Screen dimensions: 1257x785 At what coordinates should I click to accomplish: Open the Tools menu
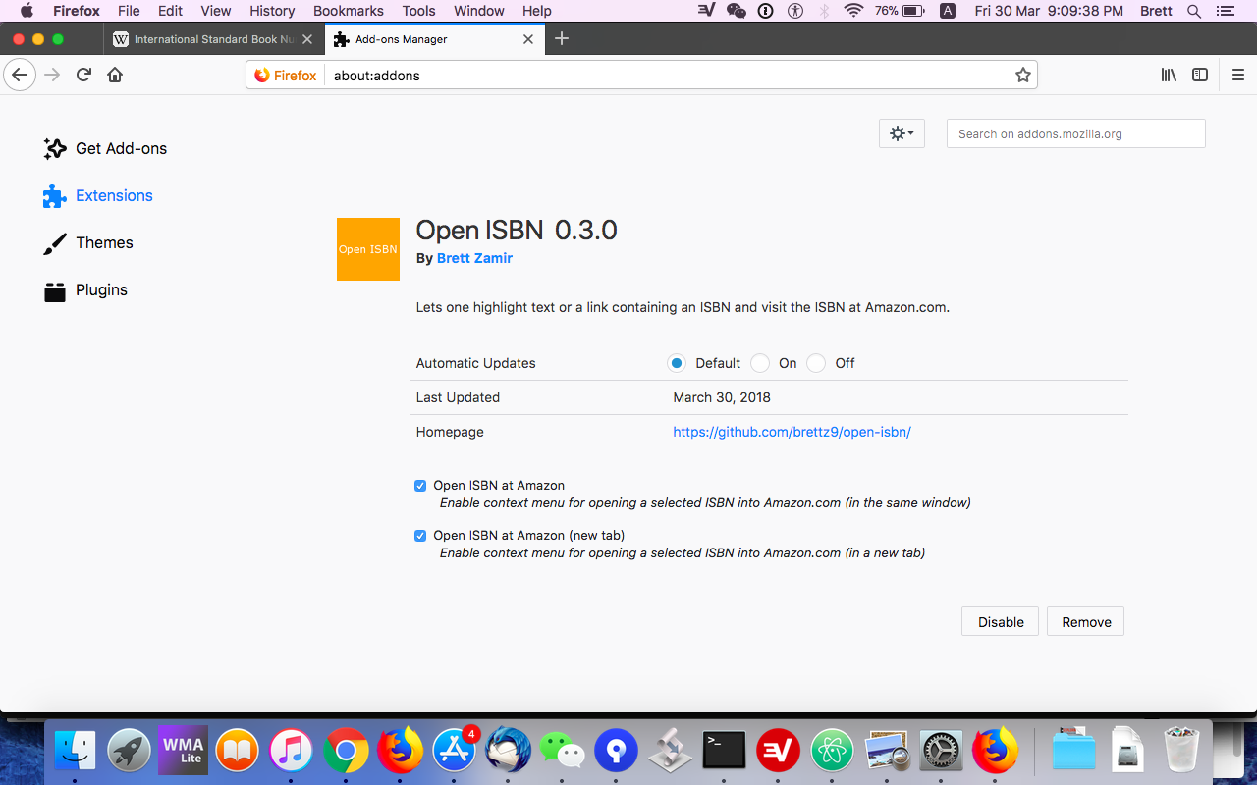(418, 11)
